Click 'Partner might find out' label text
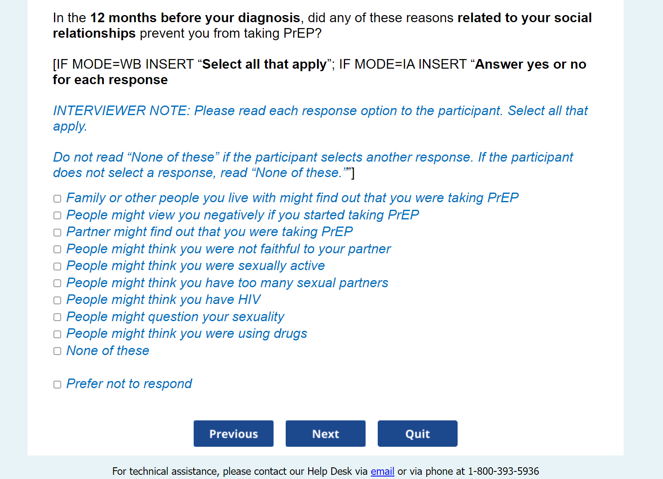Screen dimensions: 663x479 point(210,232)
